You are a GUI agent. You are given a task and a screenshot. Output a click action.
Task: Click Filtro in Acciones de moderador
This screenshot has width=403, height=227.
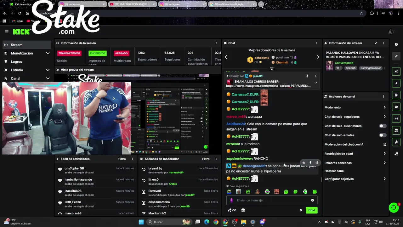pyautogui.click(x=206, y=159)
